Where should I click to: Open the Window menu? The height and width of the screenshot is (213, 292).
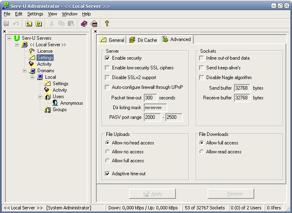69,14
